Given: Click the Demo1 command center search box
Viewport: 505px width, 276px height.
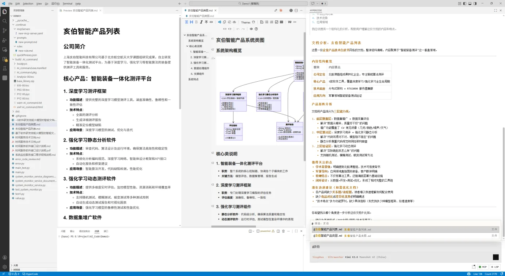Looking at the screenshot, I should pyautogui.click(x=248, y=3).
